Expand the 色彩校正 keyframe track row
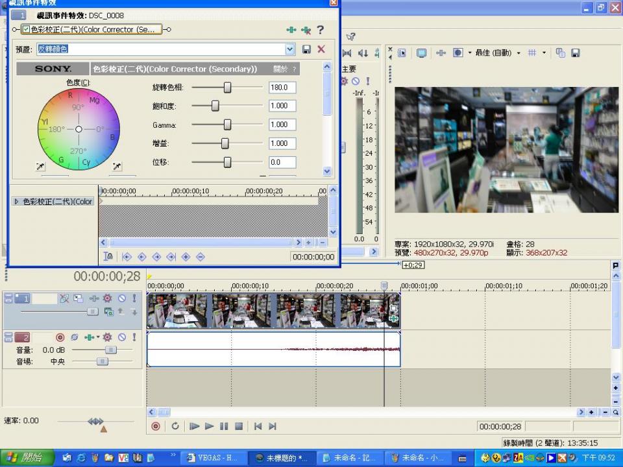 click(x=16, y=202)
